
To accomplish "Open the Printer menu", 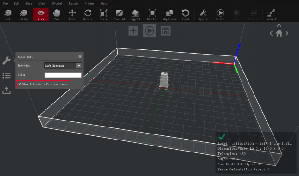I will click(89, 3).
